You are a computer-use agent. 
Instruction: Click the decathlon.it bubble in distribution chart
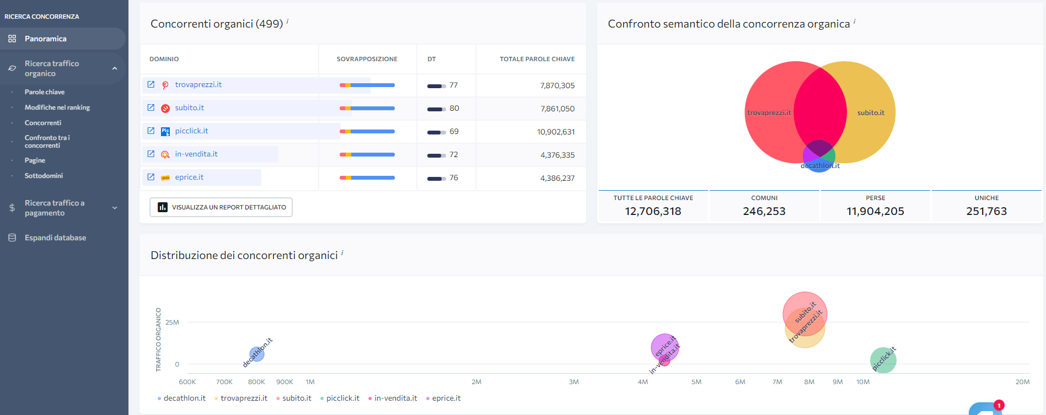(257, 354)
